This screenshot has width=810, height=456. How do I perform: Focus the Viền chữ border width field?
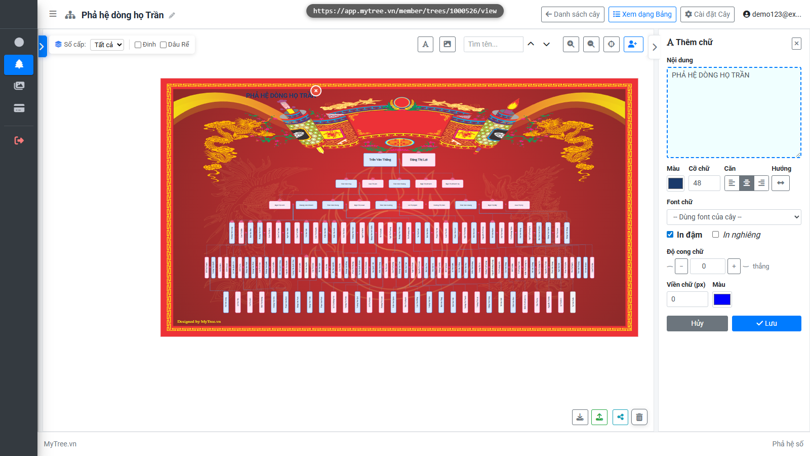point(687,299)
